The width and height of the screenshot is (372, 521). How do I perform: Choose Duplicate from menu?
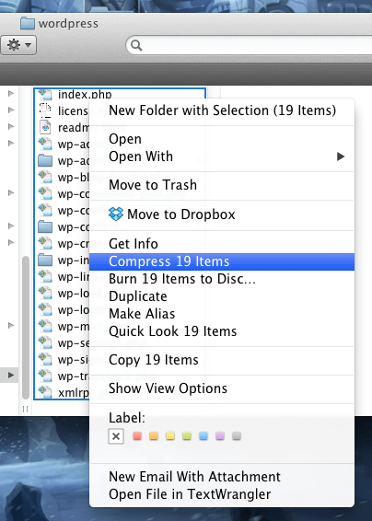pyautogui.click(x=222, y=296)
